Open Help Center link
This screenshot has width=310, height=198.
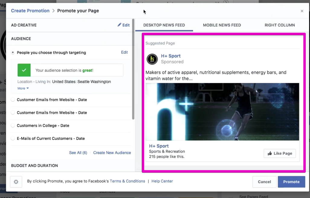tap(162, 181)
